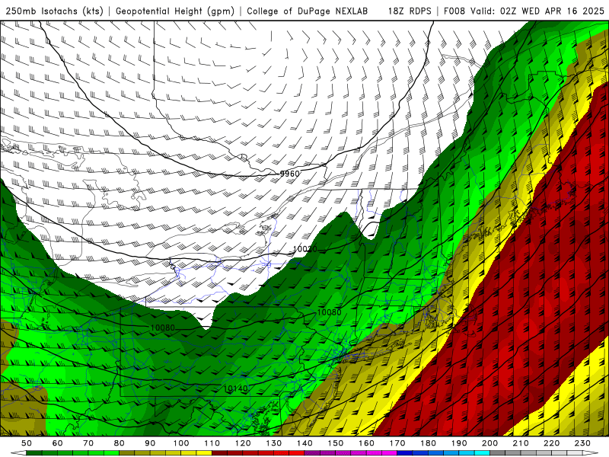609x457 pixels.
Task: Click the "18Z RDPS" model run text
Action: (410, 11)
